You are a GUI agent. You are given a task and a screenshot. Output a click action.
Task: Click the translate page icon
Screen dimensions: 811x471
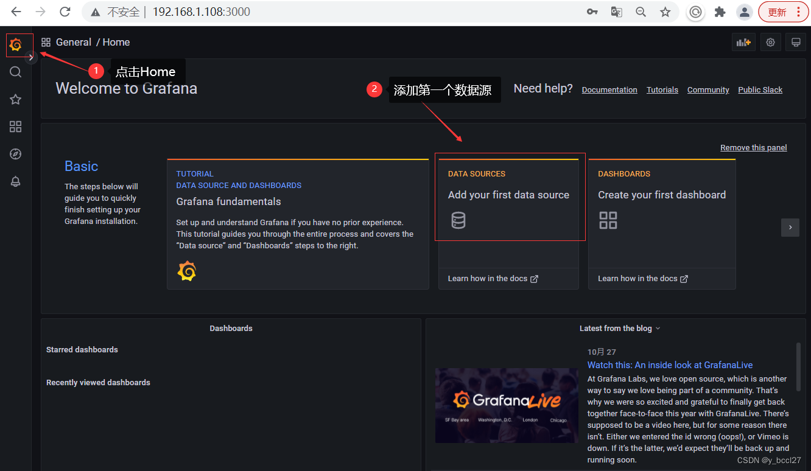pos(616,12)
